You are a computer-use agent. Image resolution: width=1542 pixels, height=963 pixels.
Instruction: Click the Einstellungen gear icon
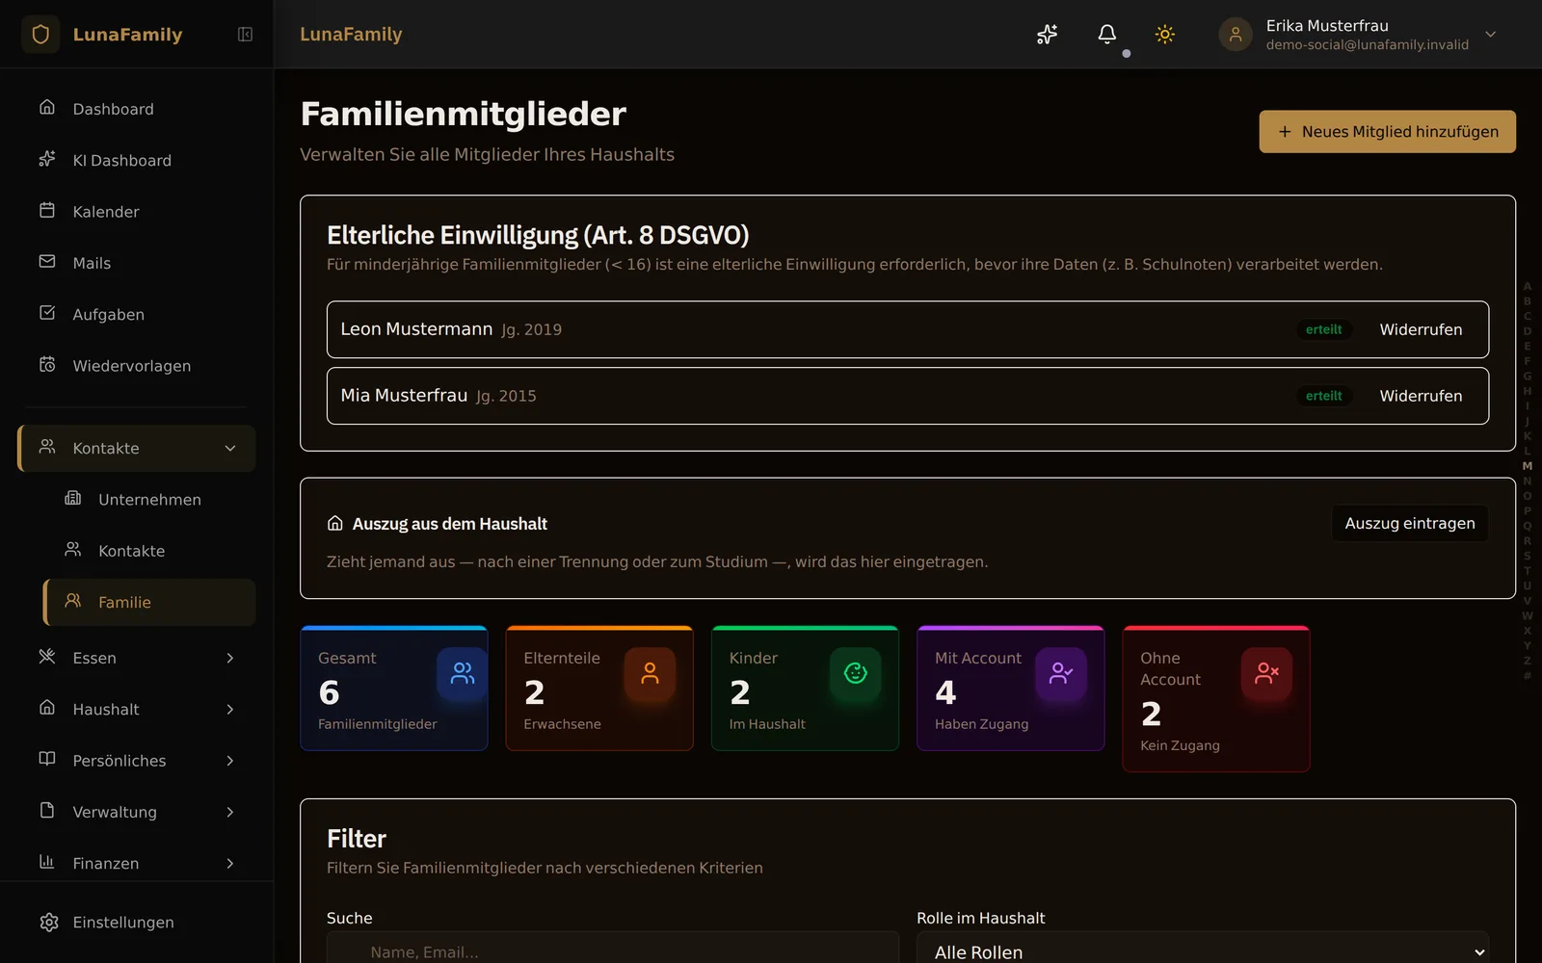pos(49,923)
